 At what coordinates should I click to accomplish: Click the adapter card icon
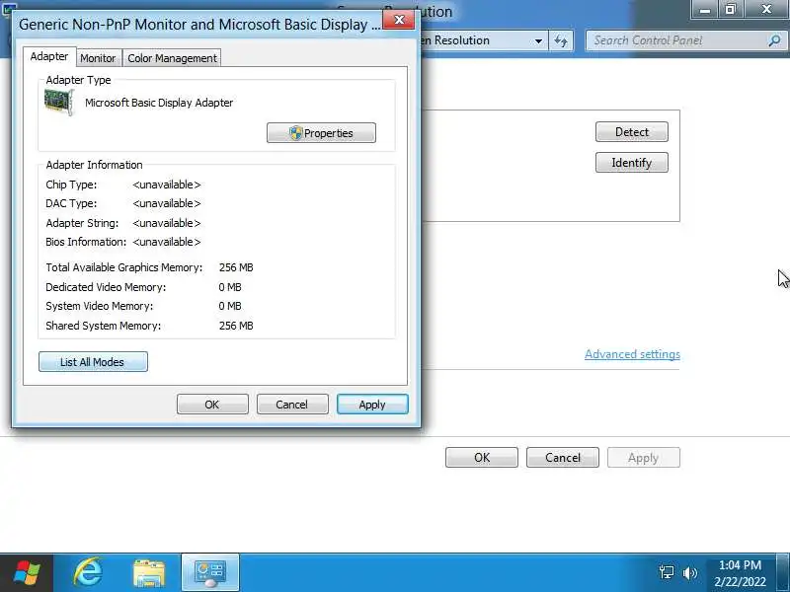tap(59, 103)
